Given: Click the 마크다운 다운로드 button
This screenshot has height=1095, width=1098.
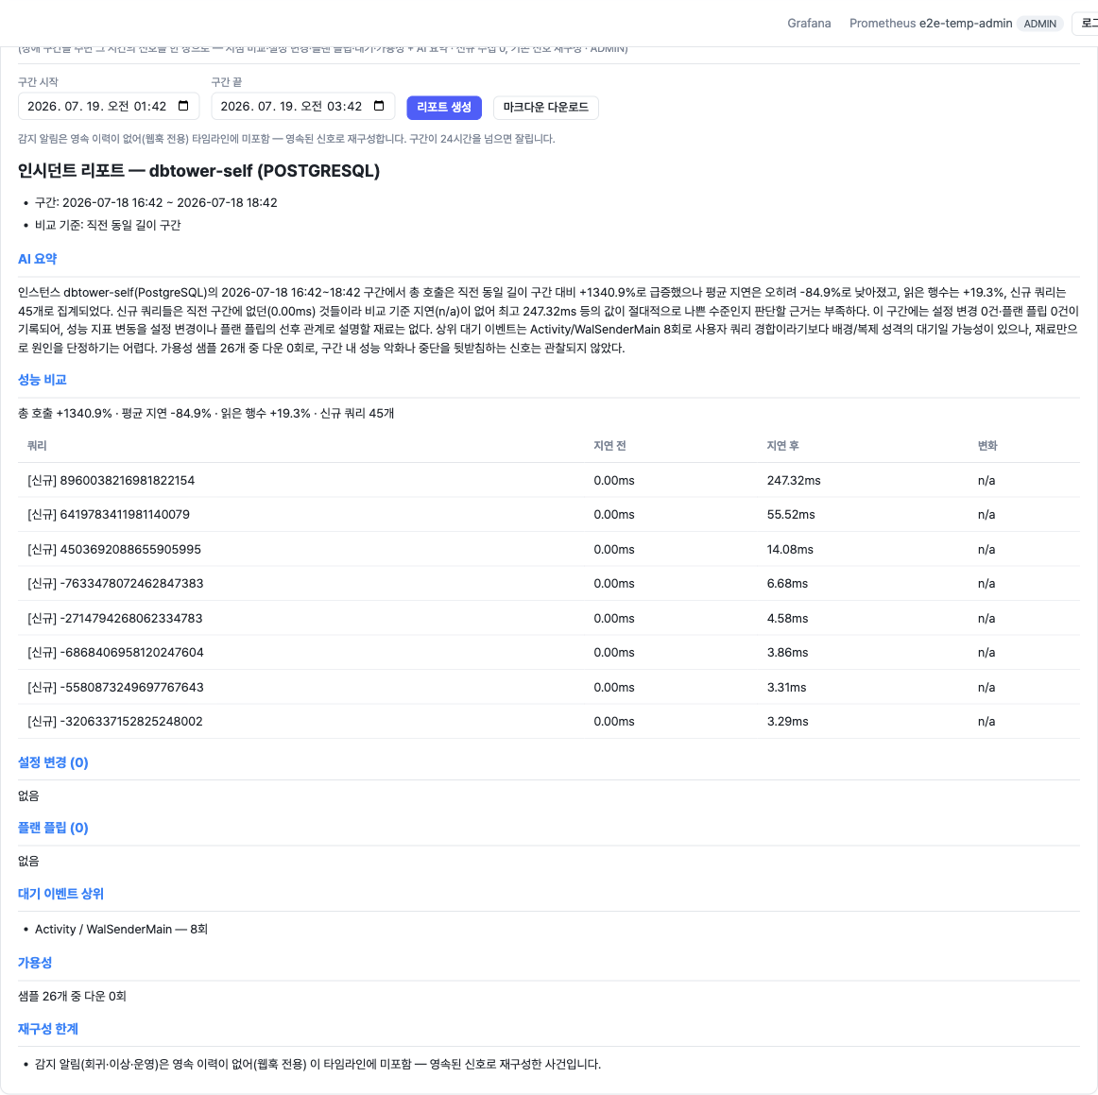Looking at the screenshot, I should pyautogui.click(x=545, y=107).
